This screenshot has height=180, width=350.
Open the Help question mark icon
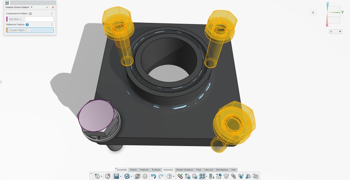click(169, 176)
